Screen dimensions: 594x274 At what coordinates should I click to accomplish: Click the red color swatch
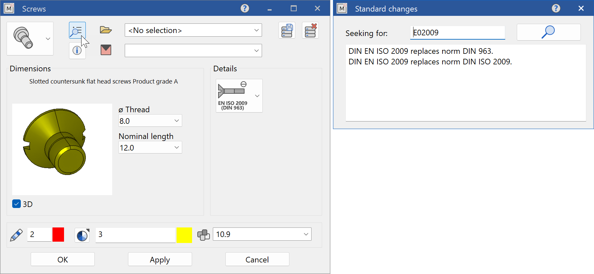pyautogui.click(x=58, y=235)
